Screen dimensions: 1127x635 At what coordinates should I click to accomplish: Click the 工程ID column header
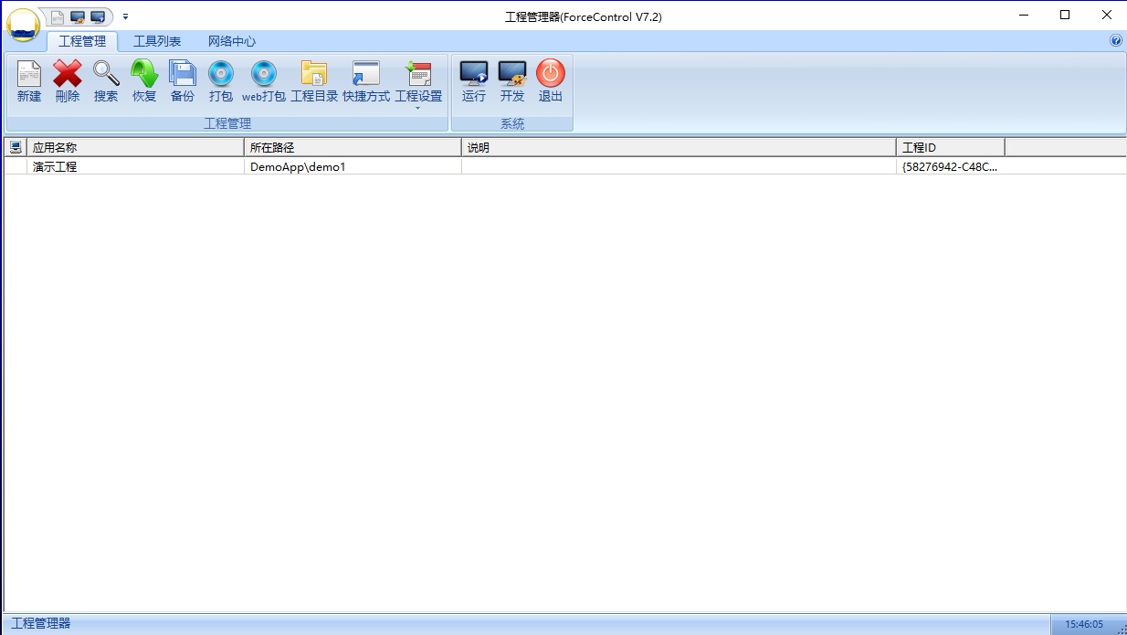click(x=951, y=147)
